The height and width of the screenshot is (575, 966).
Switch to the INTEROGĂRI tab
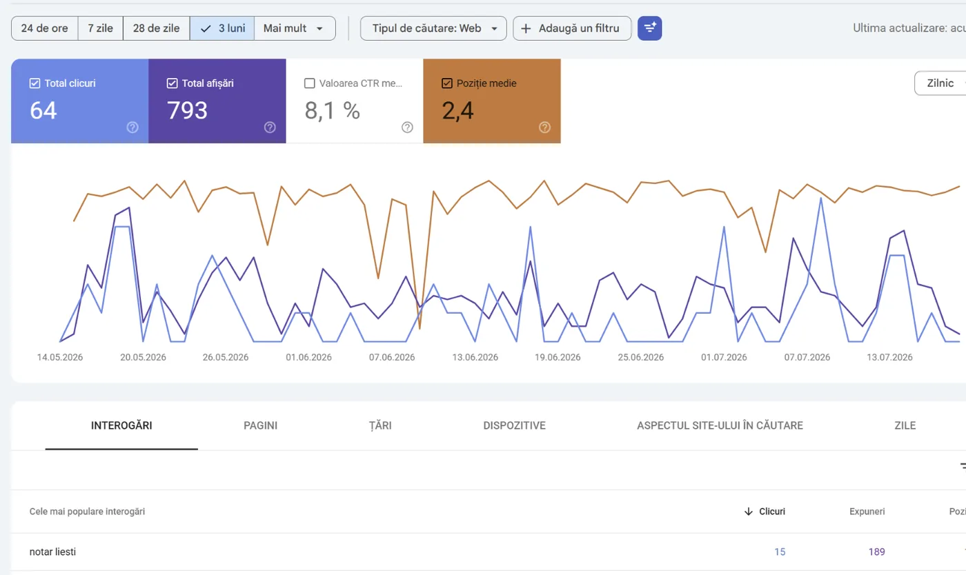tap(121, 425)
